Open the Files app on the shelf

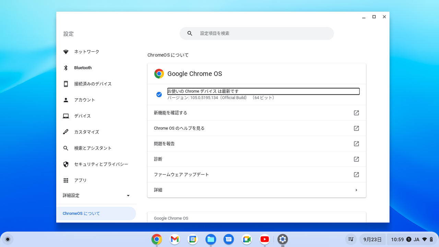pyautogui.click(x=211, y=239)
